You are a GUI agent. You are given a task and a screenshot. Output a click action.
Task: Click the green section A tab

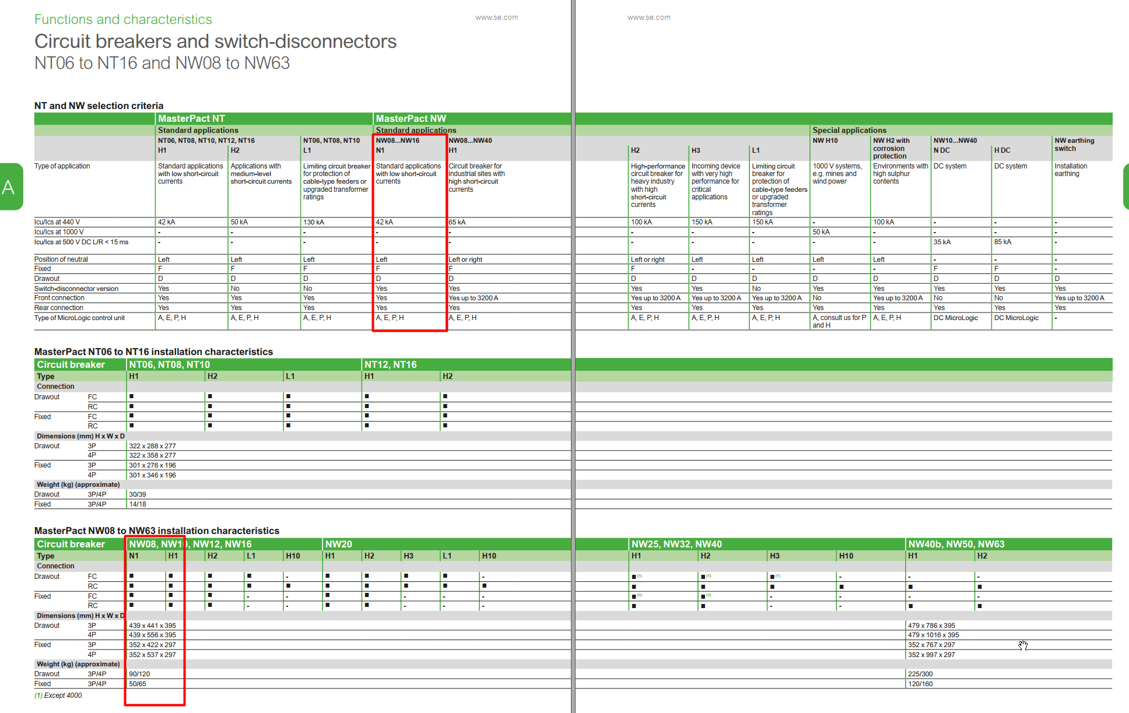(11, 187)
